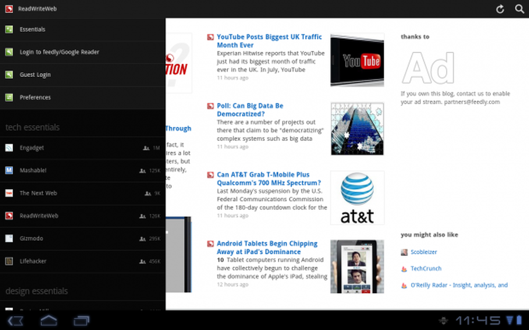Open the Gizmodo feed
This screenshot has height=330, width=529.
tap(83, 238)
